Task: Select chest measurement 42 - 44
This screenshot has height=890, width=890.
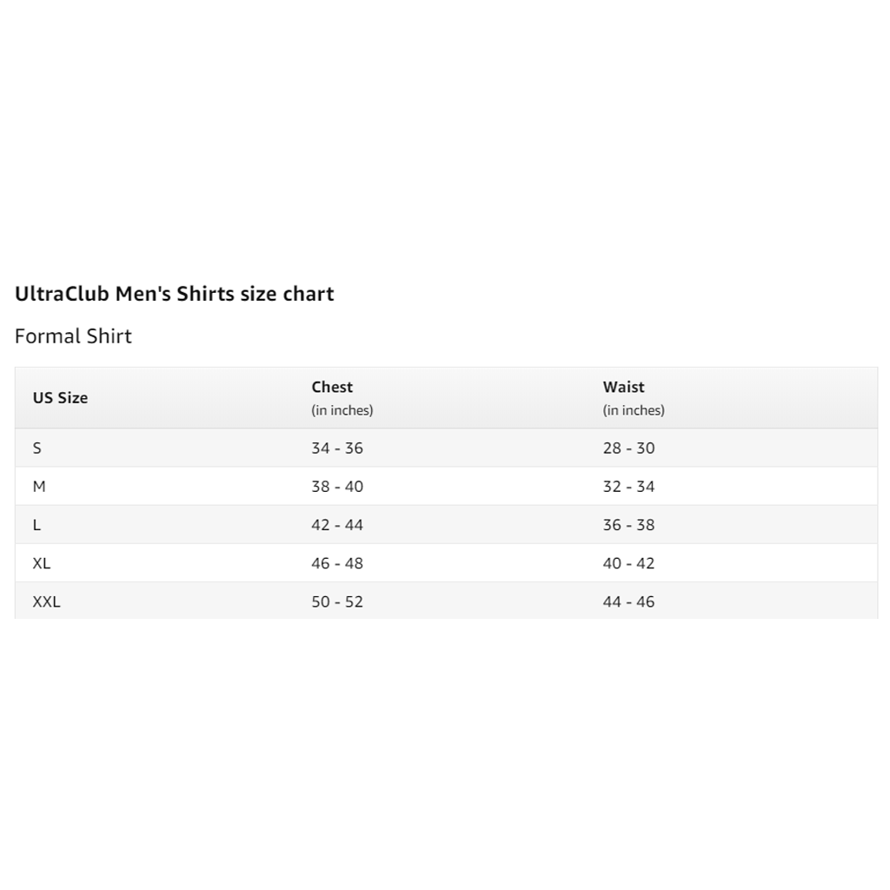Action: coord(337,525)
